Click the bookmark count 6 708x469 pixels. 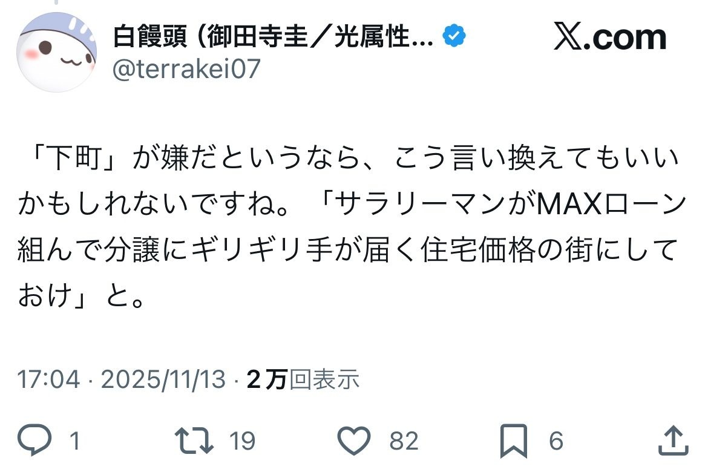[x=556, y=441]
